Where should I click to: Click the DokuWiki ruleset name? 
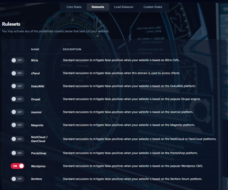click(x=38, y=86)
